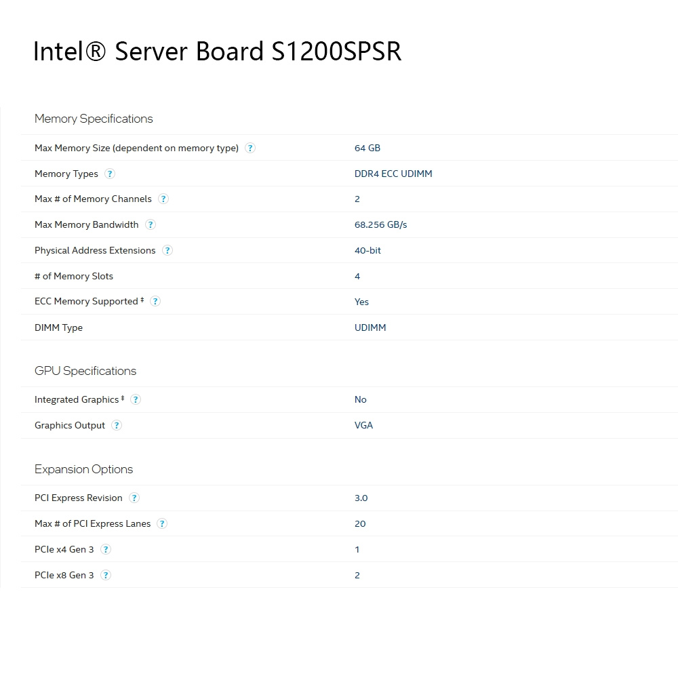Click the value 2 for Max # of Memory Channels
The width and height of the screenshot is (678, 678).
(x=357, y=199)
